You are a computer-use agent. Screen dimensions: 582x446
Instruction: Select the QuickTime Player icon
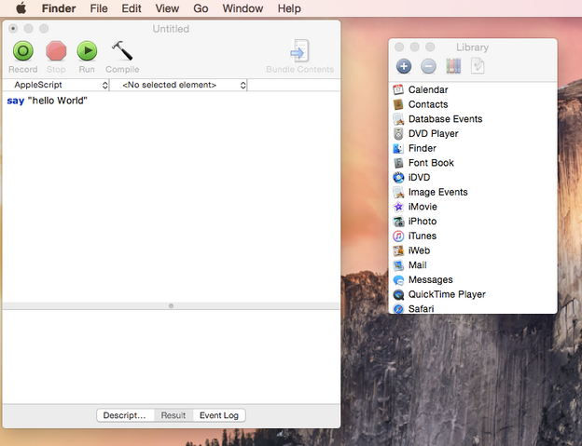(398, 294)
